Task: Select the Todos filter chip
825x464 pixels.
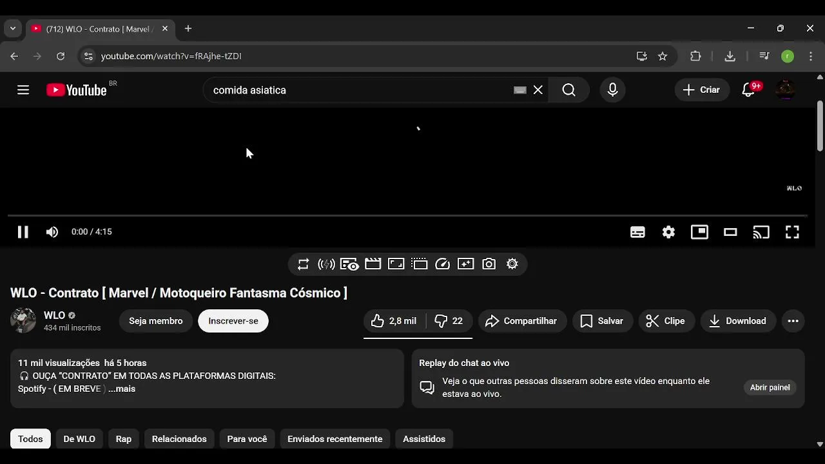Action: 30,439
